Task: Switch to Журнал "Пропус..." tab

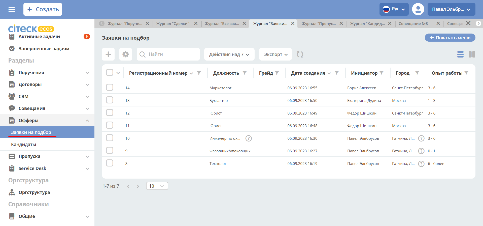Action: click(319, 23)
